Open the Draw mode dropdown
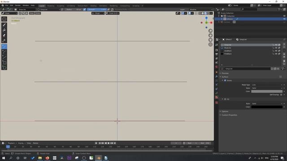 pos(9,13)
